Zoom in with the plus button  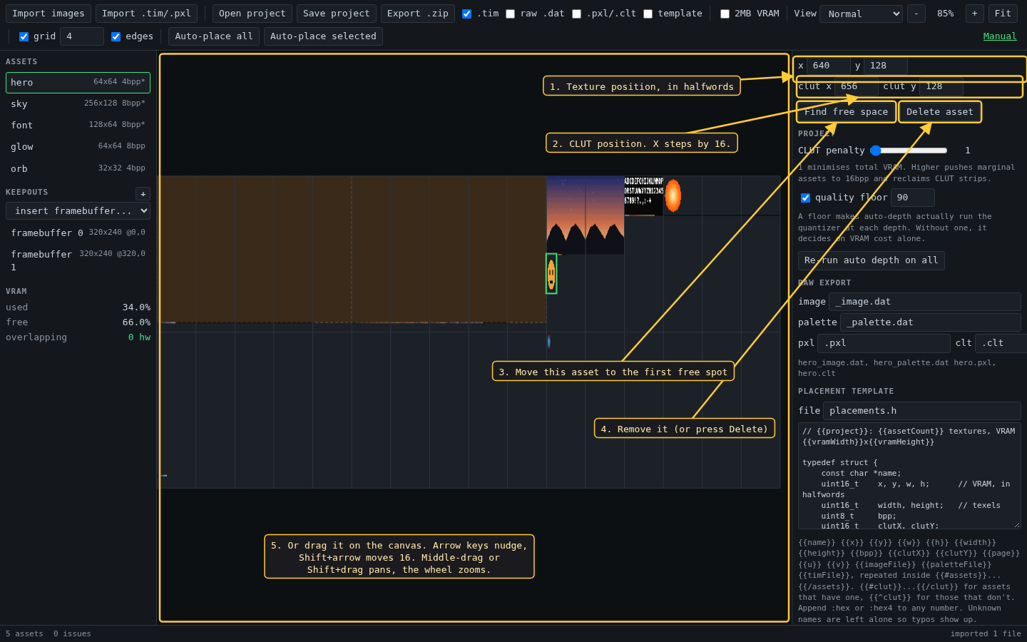coord(974,14)
